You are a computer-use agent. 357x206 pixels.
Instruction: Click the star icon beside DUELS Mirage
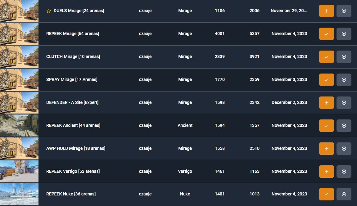click(48, 11)
